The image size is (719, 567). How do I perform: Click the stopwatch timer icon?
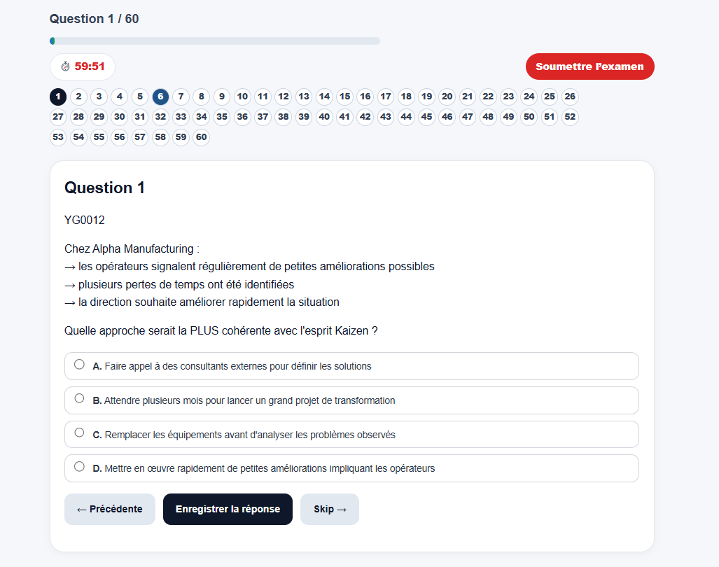point(66,66)
